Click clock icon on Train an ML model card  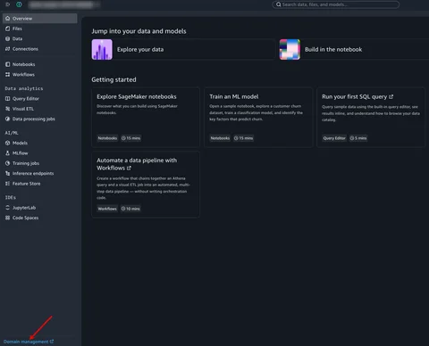tap(236, 138)
